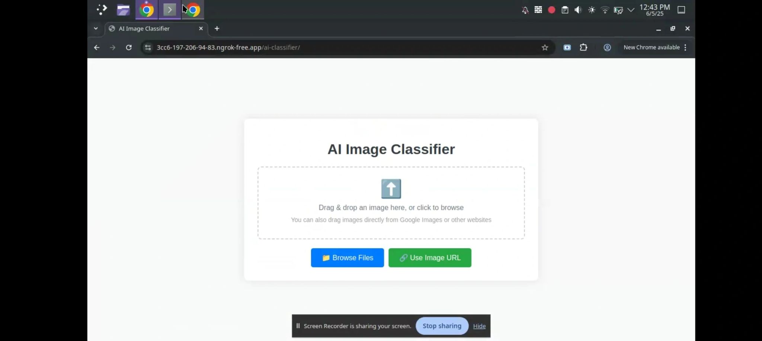
Task: Open Wi-Fi settings from the system tray
Action: pos(605,10)
